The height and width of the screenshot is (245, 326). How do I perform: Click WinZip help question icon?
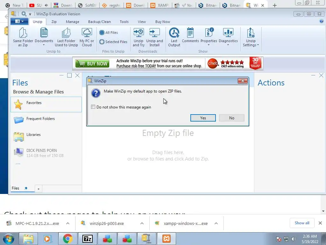[322, 21]
